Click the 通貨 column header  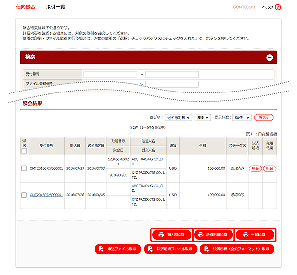coord(173,146)
